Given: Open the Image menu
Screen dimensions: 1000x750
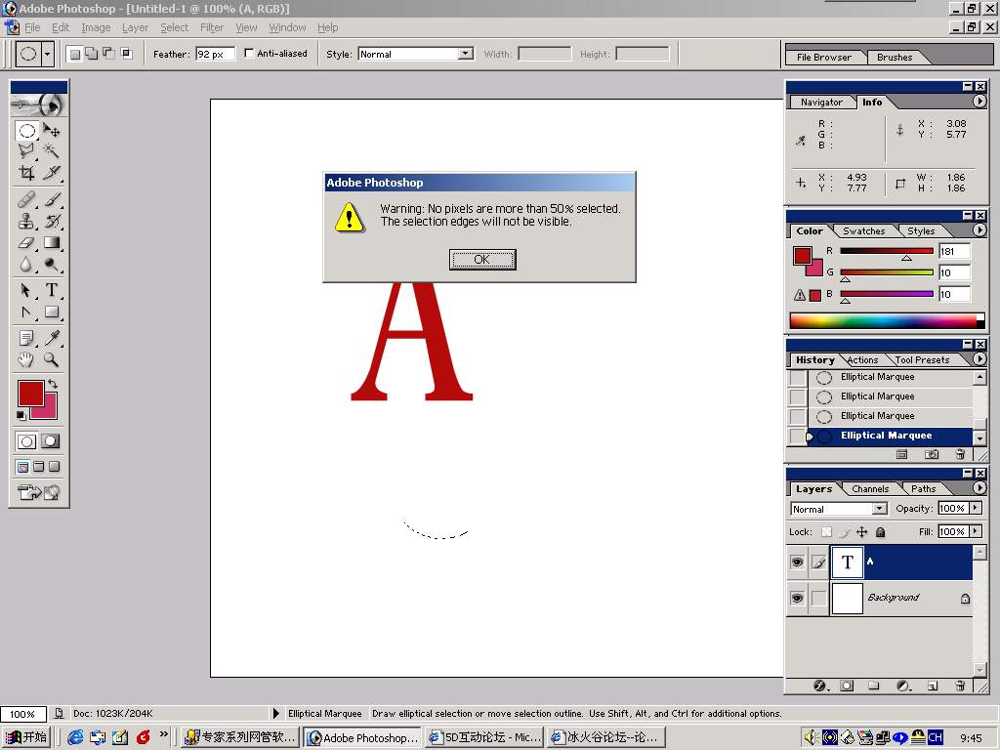Looking at the screenshot, I should (x=96, y=27).
